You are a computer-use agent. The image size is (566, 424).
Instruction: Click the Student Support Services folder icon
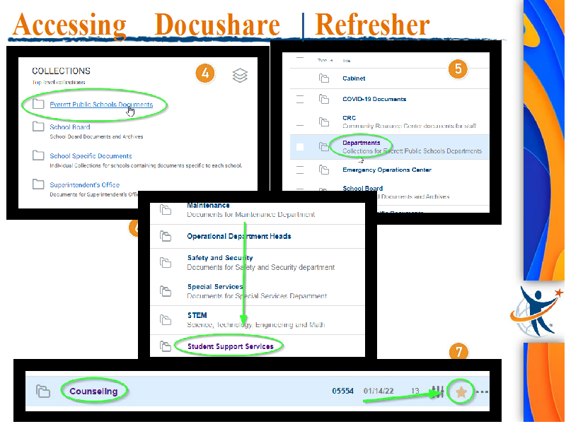point(166,346)
